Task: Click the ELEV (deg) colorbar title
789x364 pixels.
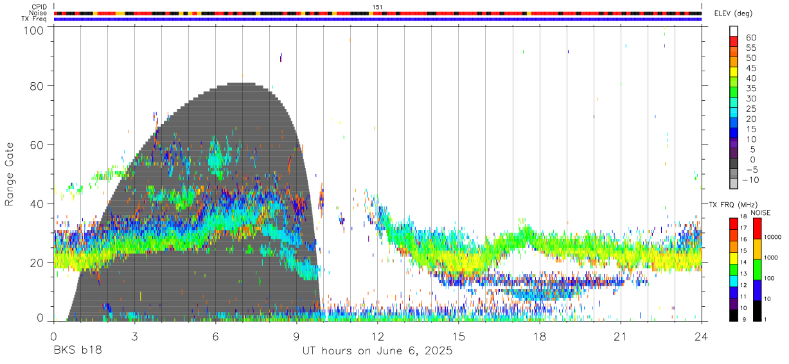Action: click(x=734, y=13)
